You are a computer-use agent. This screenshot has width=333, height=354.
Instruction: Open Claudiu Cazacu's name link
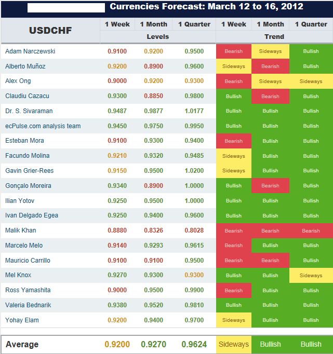click(x=27, y=96)
